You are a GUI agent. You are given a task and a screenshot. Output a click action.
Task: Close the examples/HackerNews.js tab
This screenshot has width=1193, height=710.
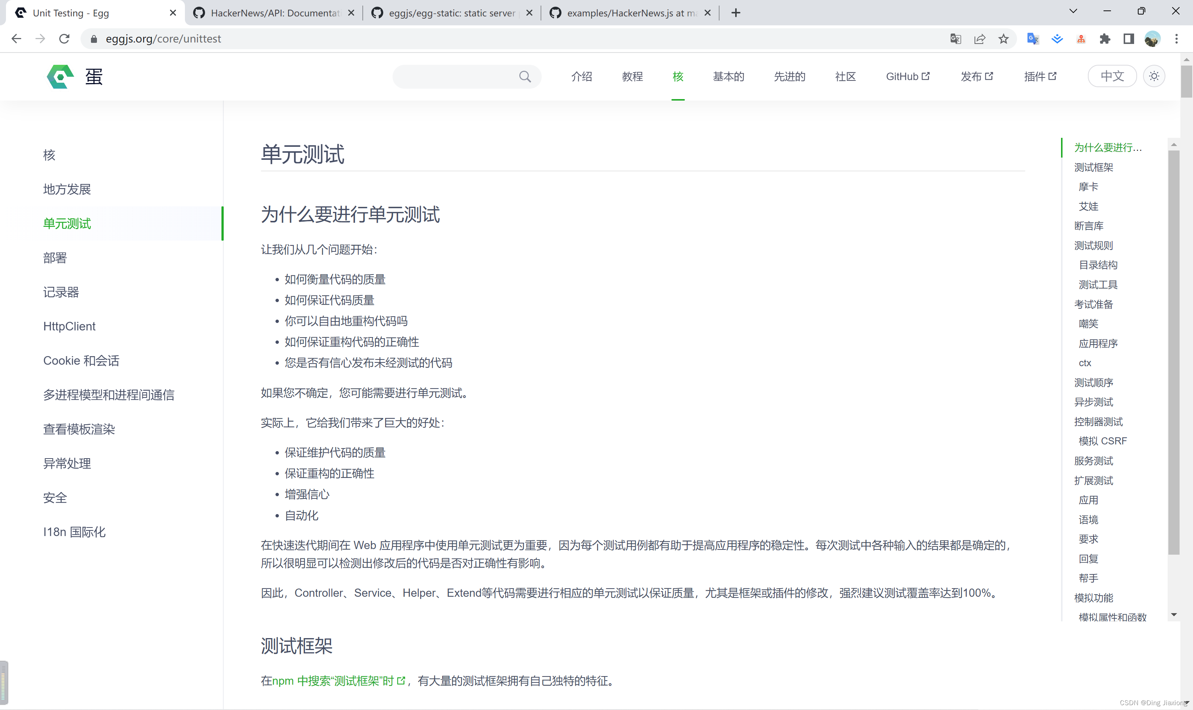(x=707, y=13)
